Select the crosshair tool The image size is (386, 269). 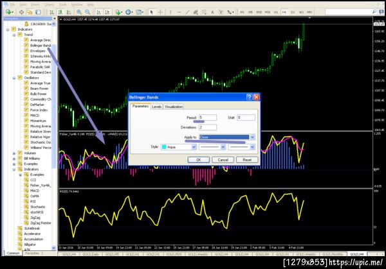click(x=160, y=12)
